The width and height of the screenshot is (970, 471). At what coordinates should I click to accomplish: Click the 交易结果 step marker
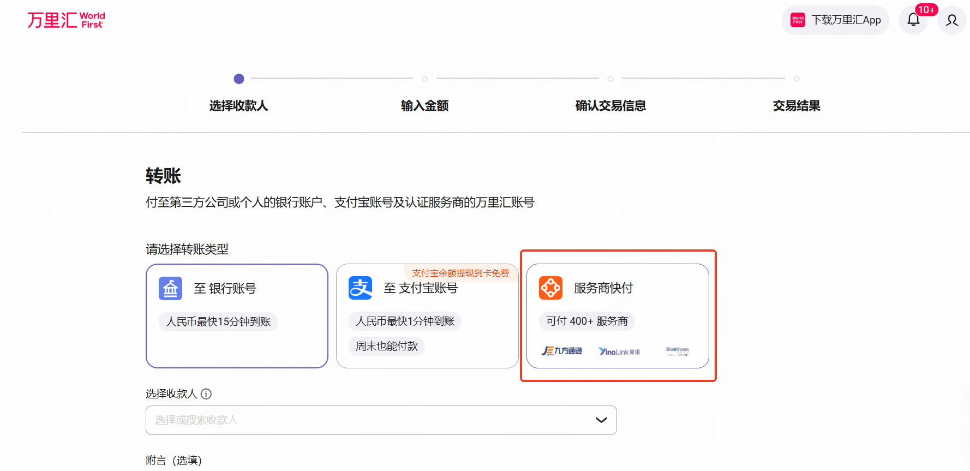coord(797,79)
